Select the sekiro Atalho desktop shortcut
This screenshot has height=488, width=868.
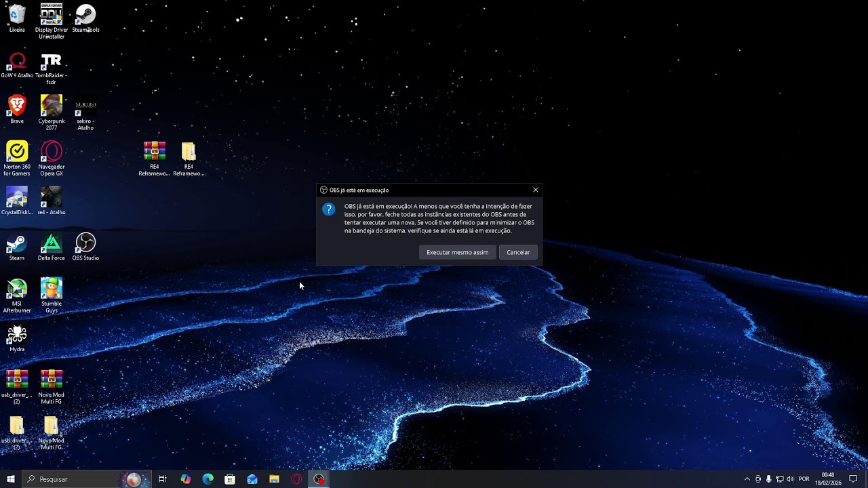85,114
